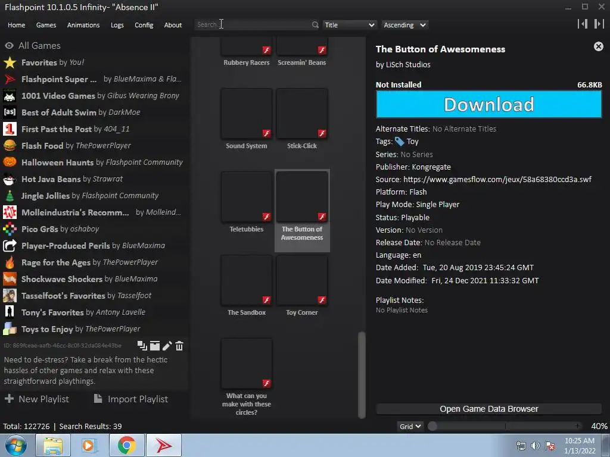Close the game details panel

598,46
